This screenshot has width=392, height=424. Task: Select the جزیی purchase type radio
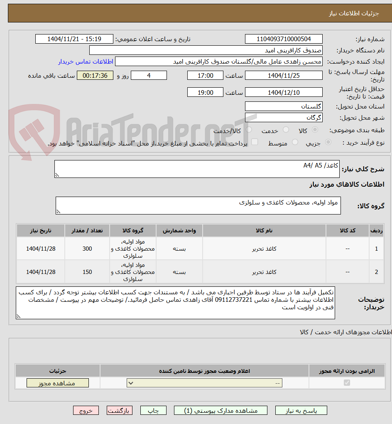click(328, 142)
